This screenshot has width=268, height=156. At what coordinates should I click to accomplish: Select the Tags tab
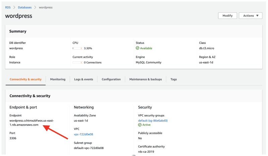pyautogui.click(x=174, y=79)
